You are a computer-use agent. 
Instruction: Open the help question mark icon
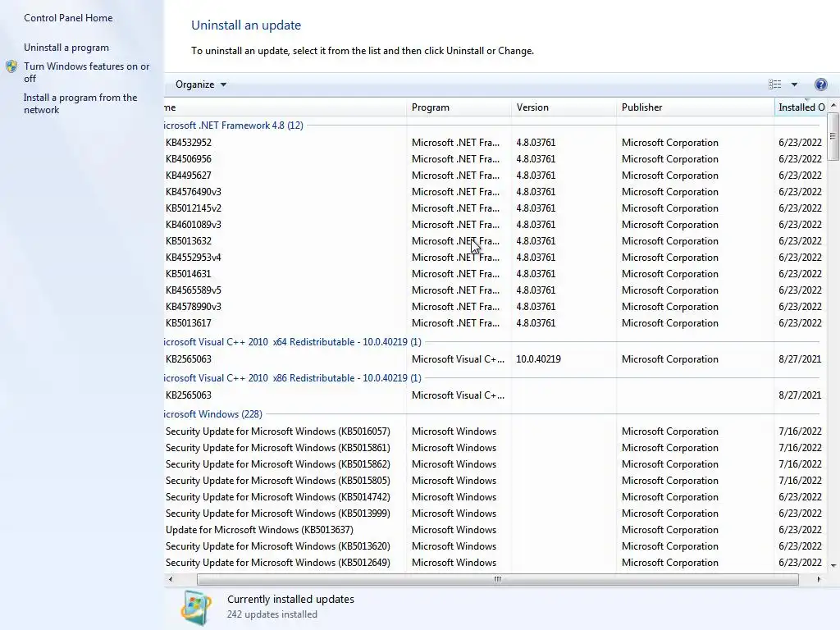point(820,84)
